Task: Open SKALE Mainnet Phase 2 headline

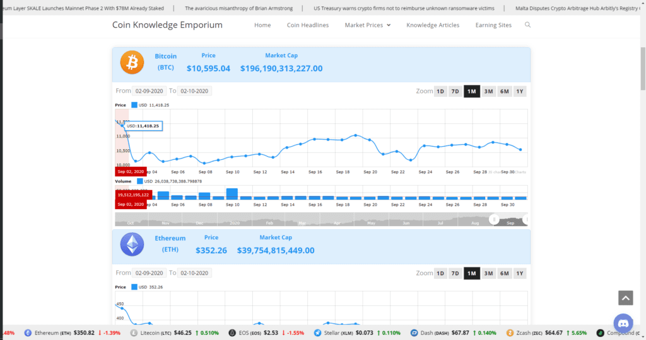Action: 84,8
